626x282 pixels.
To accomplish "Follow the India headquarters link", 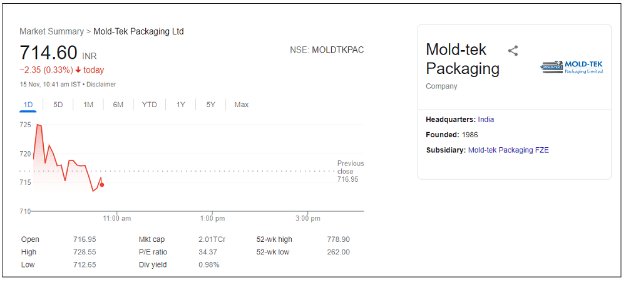I will [486, 119].
